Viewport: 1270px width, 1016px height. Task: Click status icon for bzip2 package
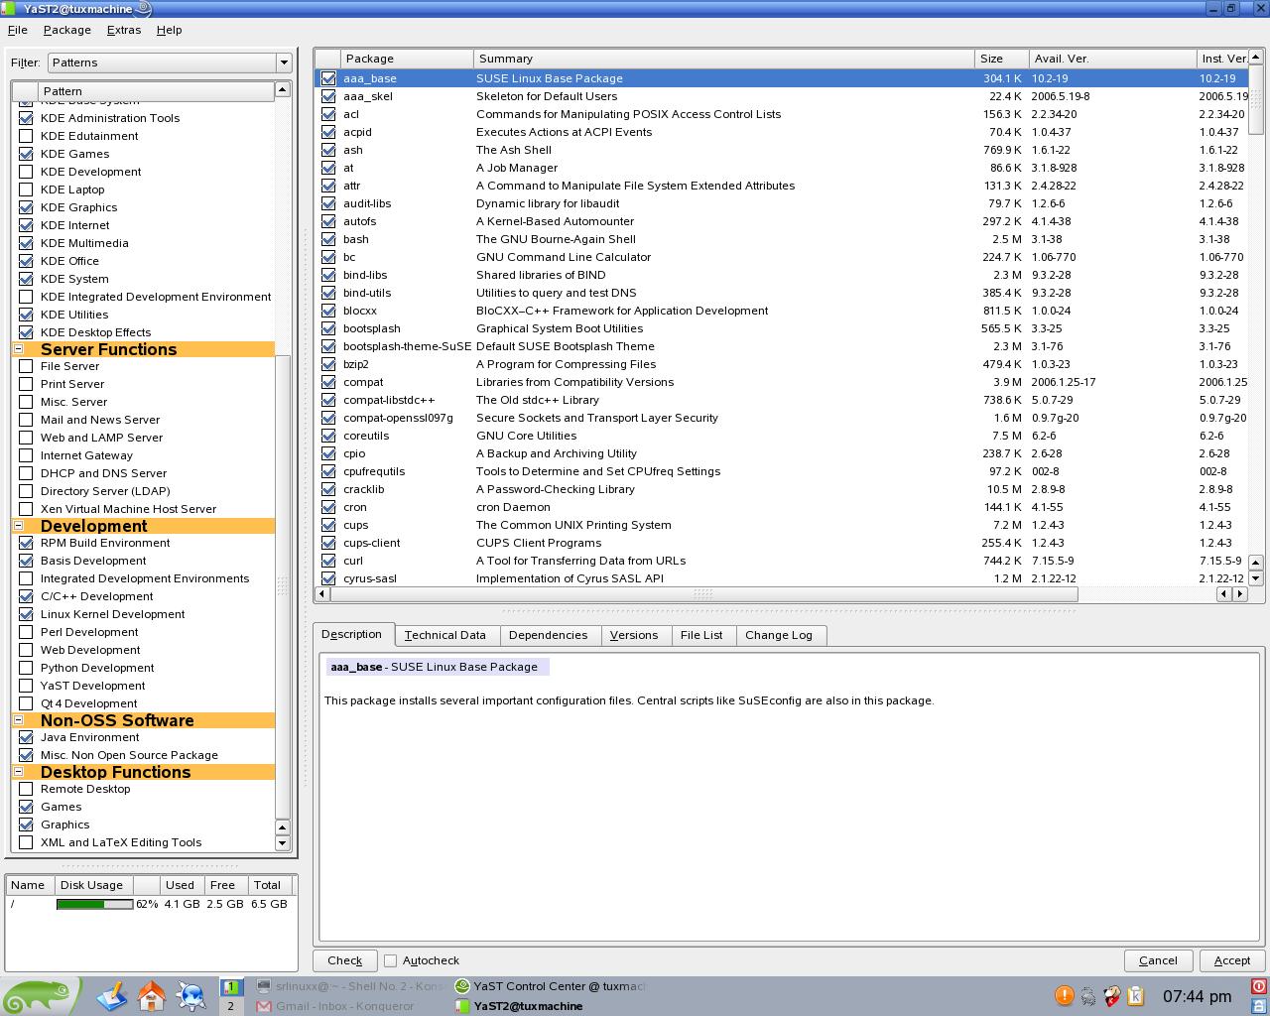pyautogui.click(x=328, y=364)
